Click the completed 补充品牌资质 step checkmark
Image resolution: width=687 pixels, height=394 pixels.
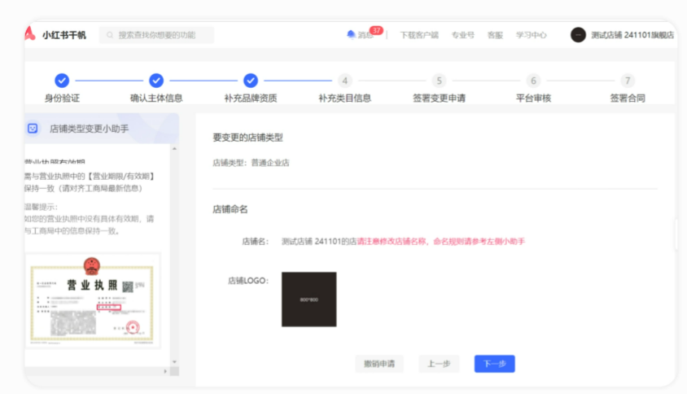tap(250, 81)
